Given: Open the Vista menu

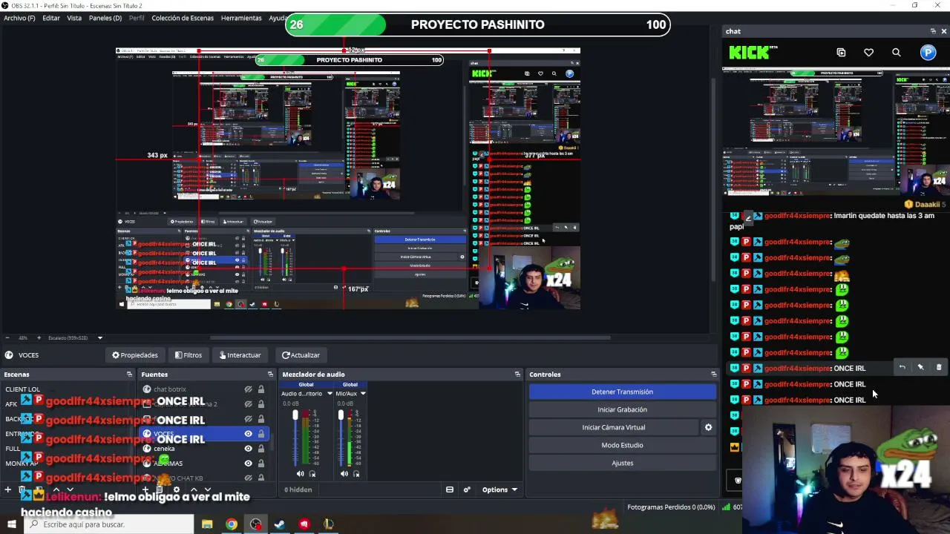Looking at the screenshot, I should 74,18.
